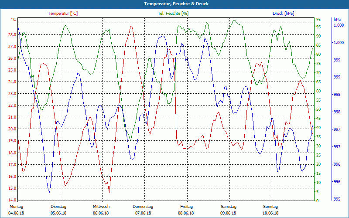Click the green '%' axis unit label

[x=318, y=20]
